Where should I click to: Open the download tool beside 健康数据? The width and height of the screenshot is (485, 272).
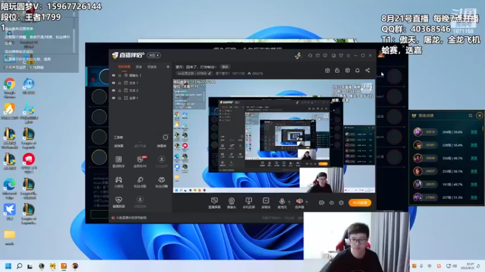[x=140, y=202]
